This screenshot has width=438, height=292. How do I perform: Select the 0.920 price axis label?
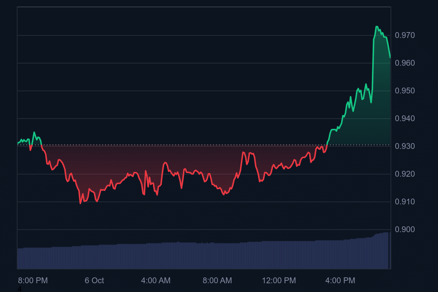tap(405, 174)
